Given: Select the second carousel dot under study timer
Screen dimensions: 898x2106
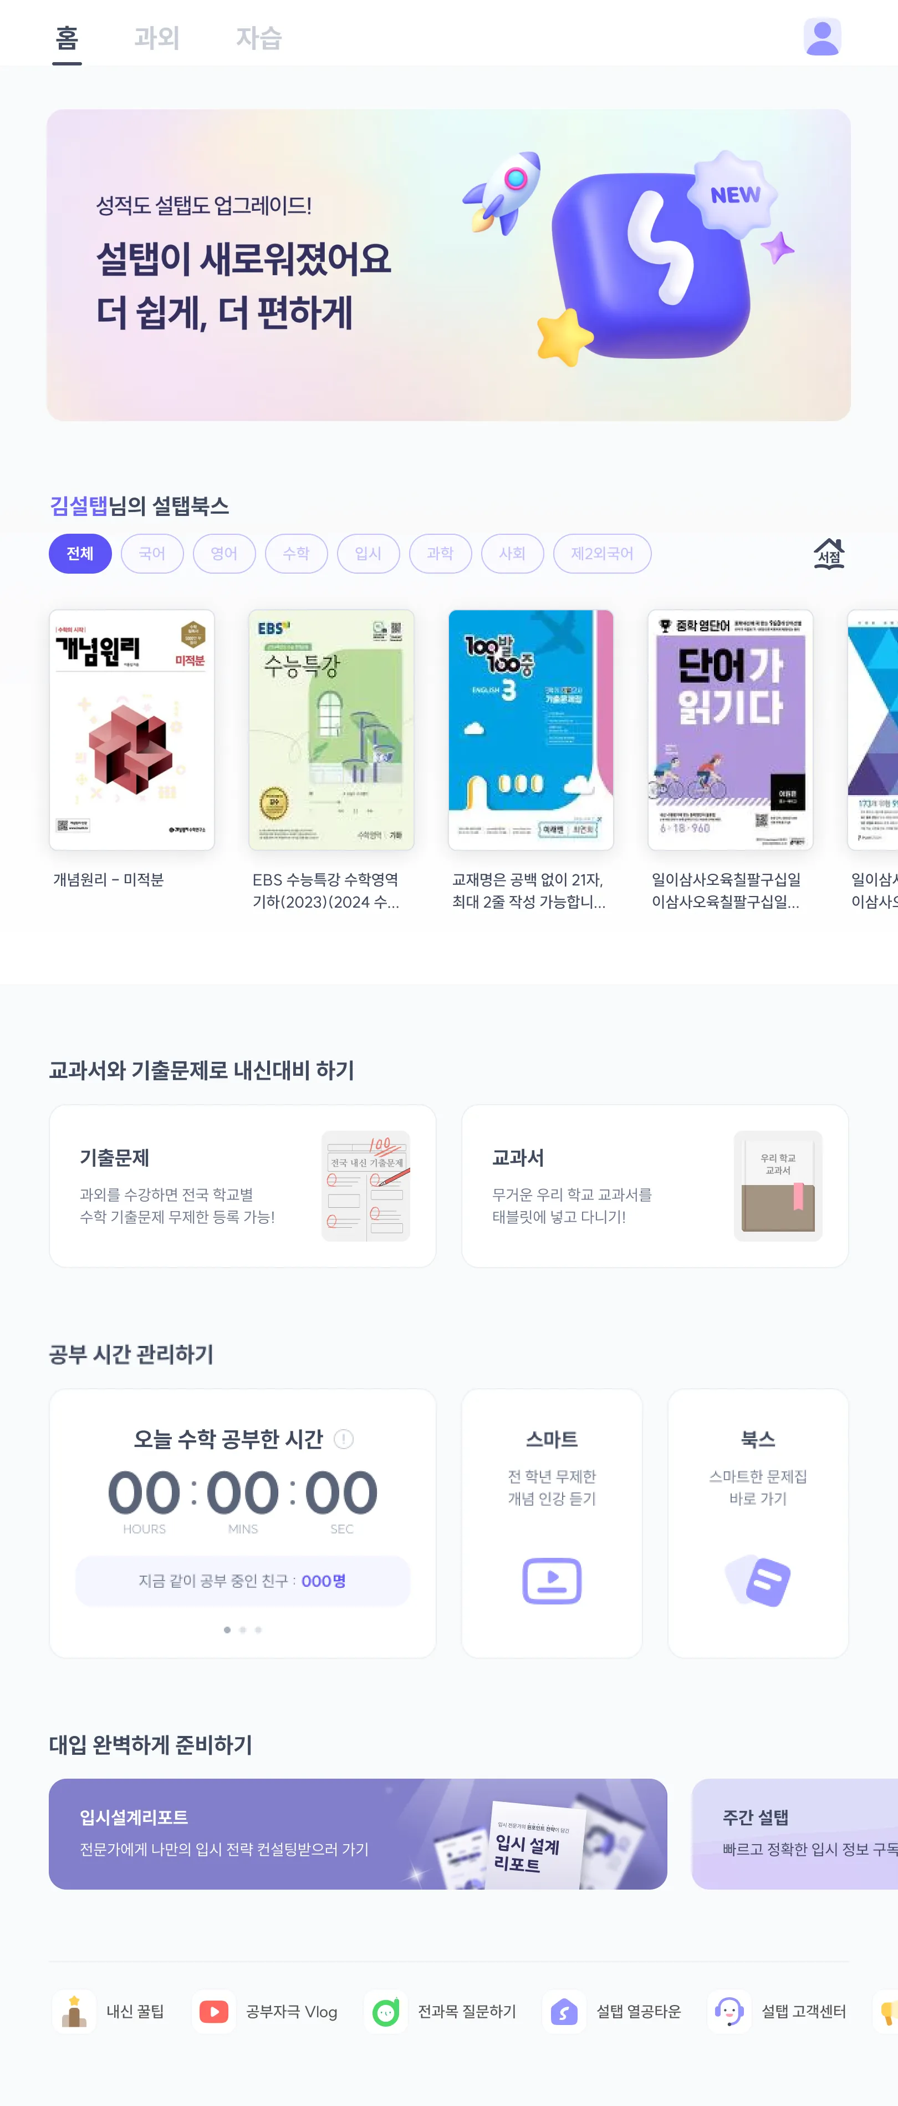Looking at the screenshot, I should 243,1629.
